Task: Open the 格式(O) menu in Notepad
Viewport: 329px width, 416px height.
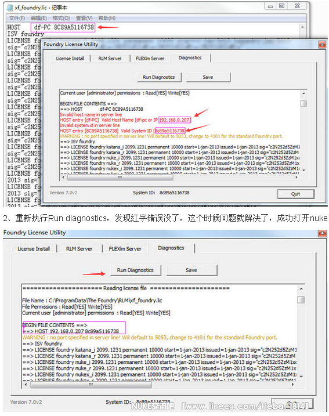Action: [62, 18]
